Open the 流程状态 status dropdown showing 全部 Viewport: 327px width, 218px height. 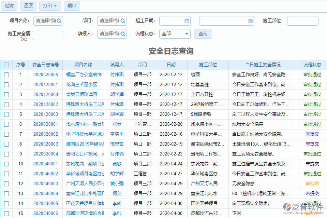pyautogui.click(x=175, y=34)
